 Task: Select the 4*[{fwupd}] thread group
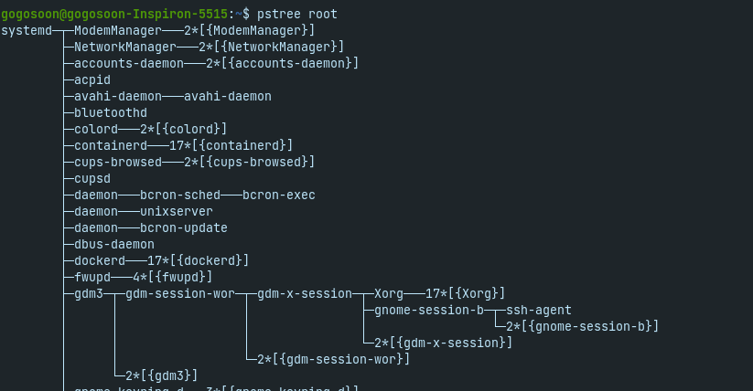coord(173,277)
